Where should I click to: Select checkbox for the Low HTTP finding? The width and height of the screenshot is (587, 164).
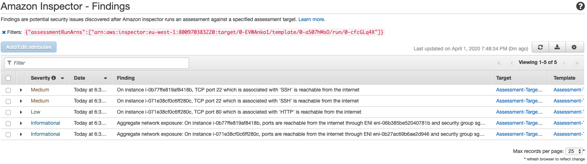pos(8,113)
